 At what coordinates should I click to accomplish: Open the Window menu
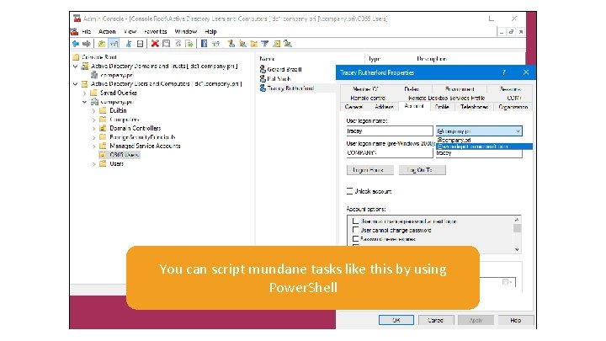tap(186, 31)
